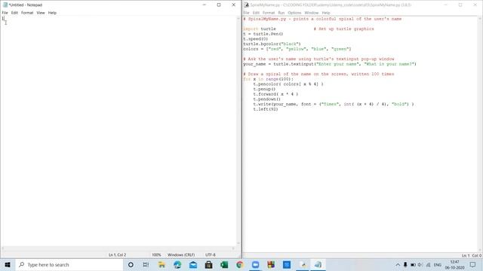
Task: Maximize the Notepad window
Action: (219, 5)
